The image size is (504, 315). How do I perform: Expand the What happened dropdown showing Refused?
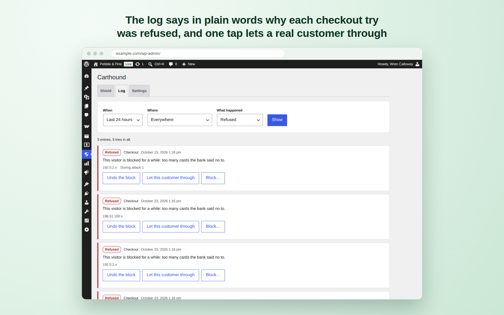coord(240,120)
